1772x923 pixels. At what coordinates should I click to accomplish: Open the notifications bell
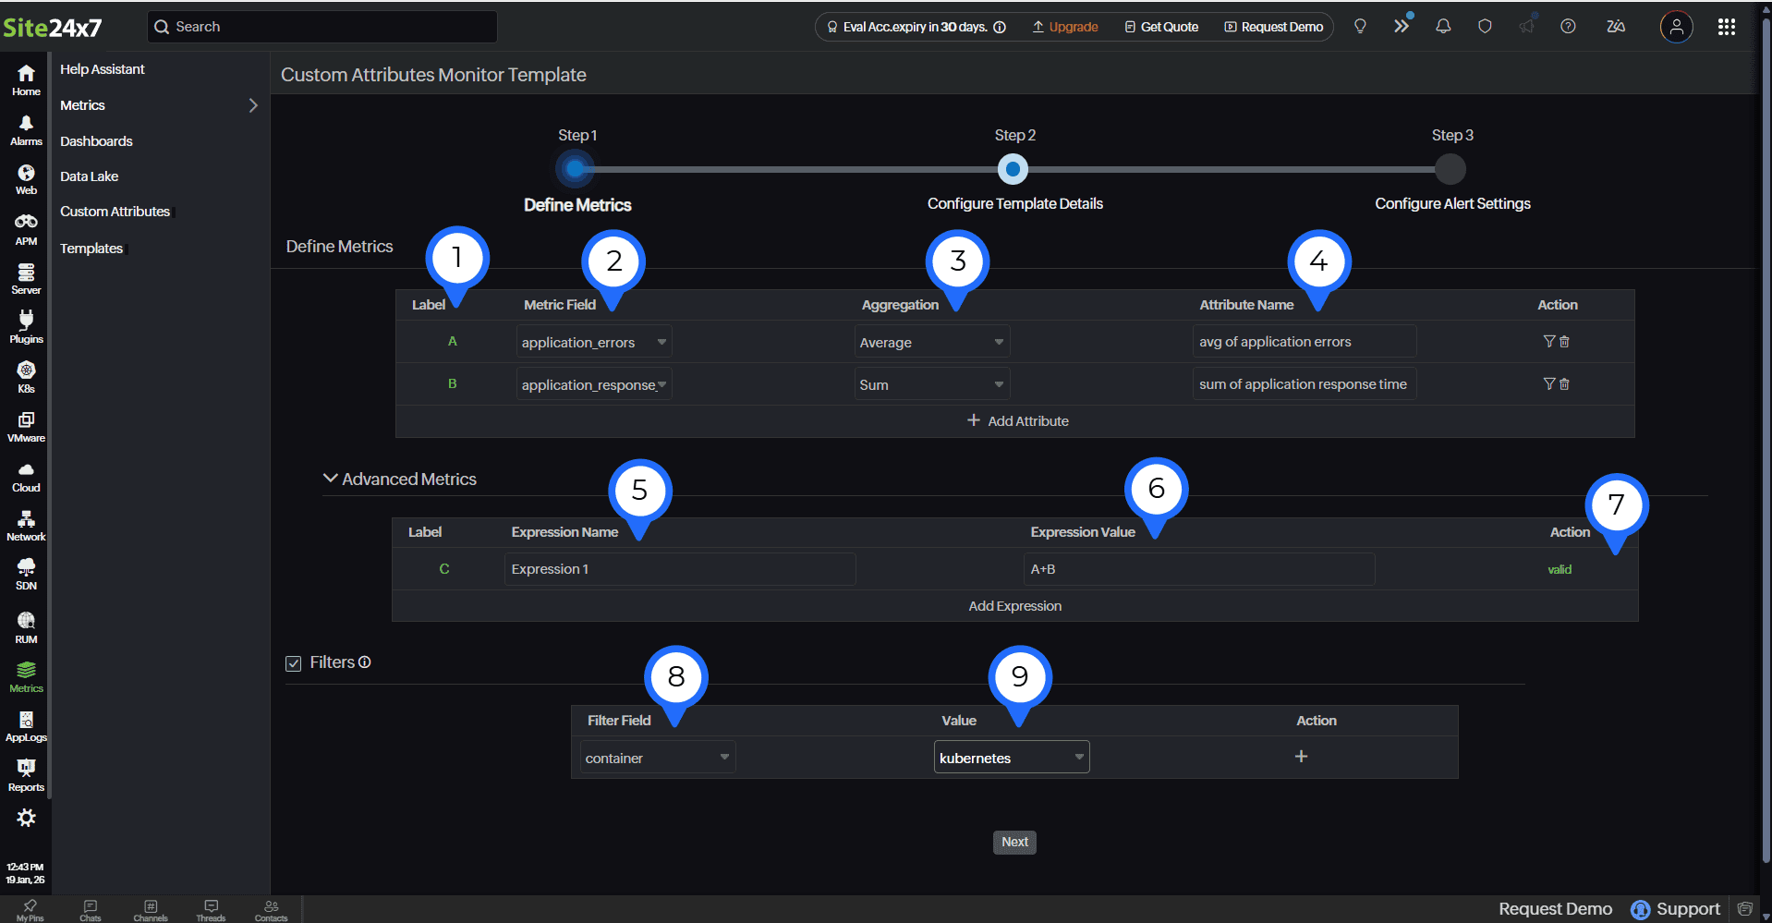tap(1443, 27)
